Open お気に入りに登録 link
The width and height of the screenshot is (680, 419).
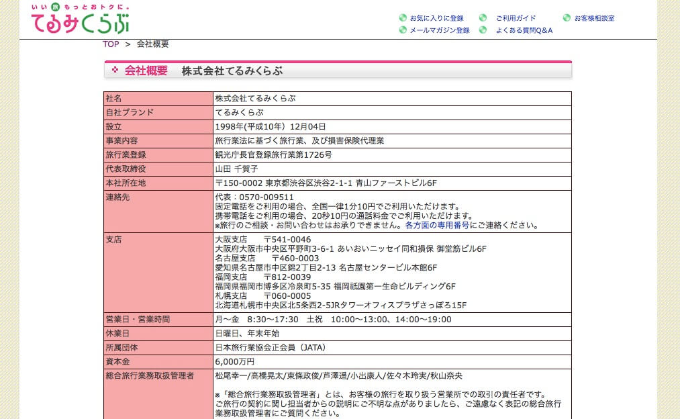click(x=437, y=18)
